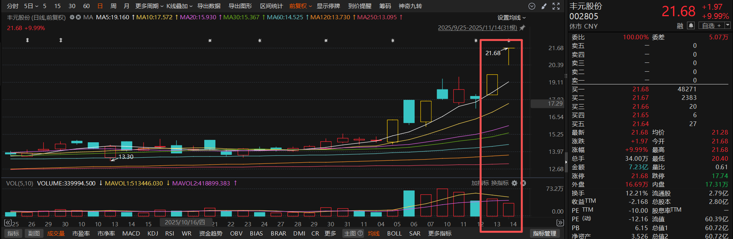The image size is (733, 239).
Task: Select BOLL main chart indicator
Action: coord(395,234)
